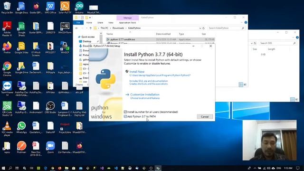Screen dimensions: 304x171
Task: Open the File tab in KelasPython Explorer
Action: [x=78, y=23]
